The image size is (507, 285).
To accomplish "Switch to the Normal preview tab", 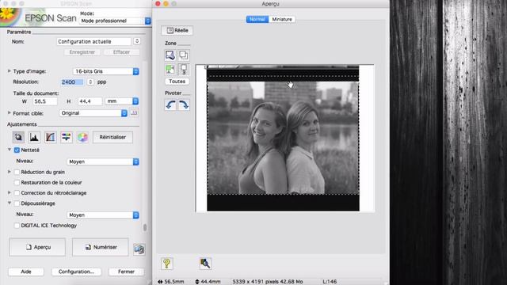I will (257, 19).
